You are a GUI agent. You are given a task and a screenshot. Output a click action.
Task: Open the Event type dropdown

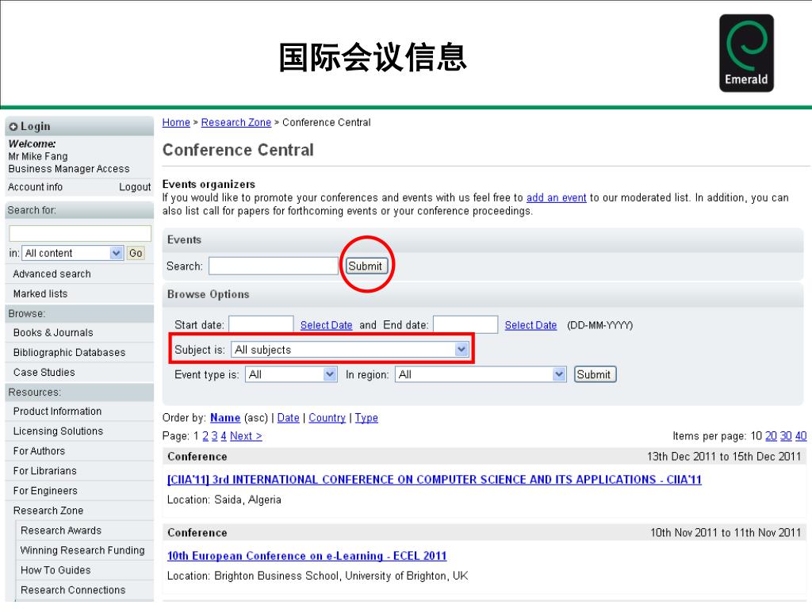click(x=292, y=374)
